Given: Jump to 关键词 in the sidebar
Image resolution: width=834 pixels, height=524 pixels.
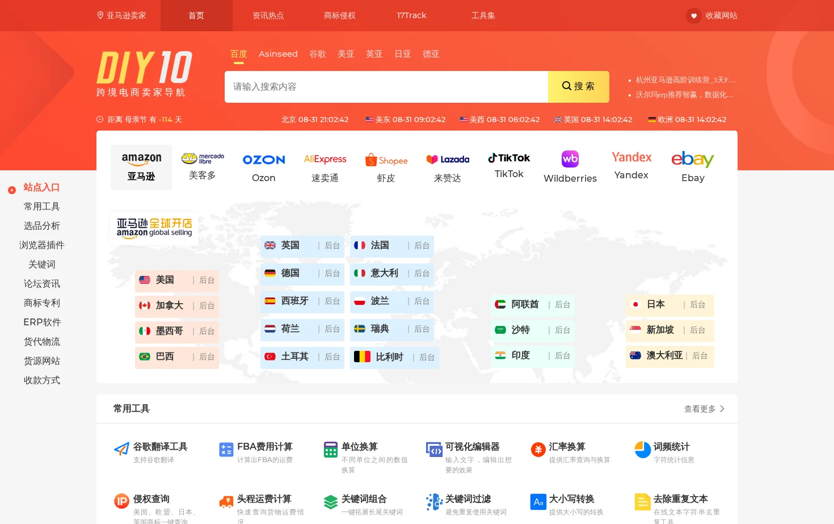Looking at the screenshot, I should point(42,265).
